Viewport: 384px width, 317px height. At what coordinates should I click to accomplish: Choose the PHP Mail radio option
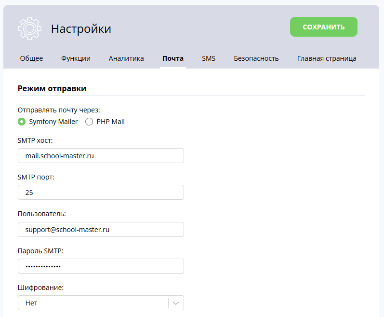89,122
